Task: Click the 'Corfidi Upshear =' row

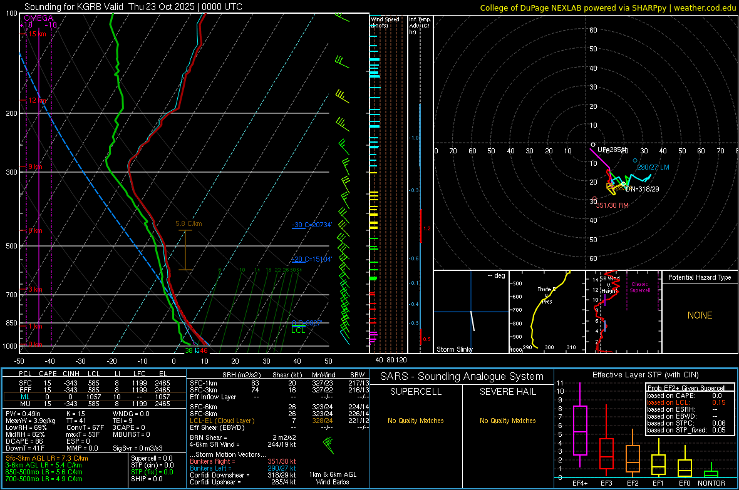Action: click(x=243, y=481)
